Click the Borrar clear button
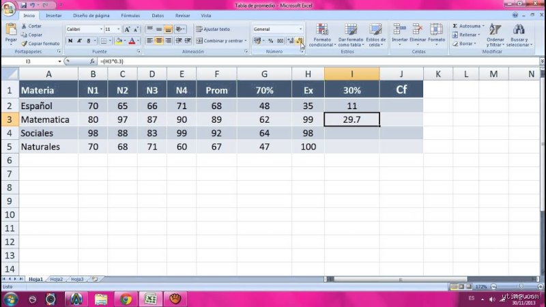This screenshot has width=546, height=307. pyautogui.click(x=465, y=44)
